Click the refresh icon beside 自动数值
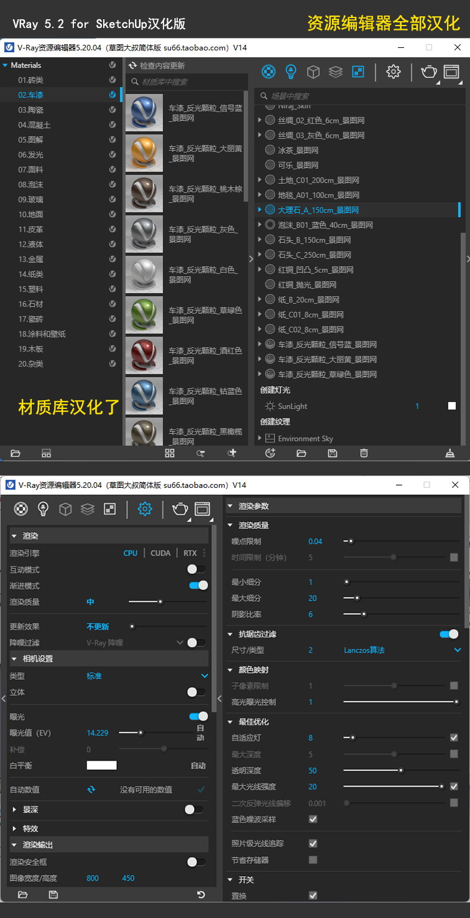This screenshot has width=470, height=918. pos(91,789)
